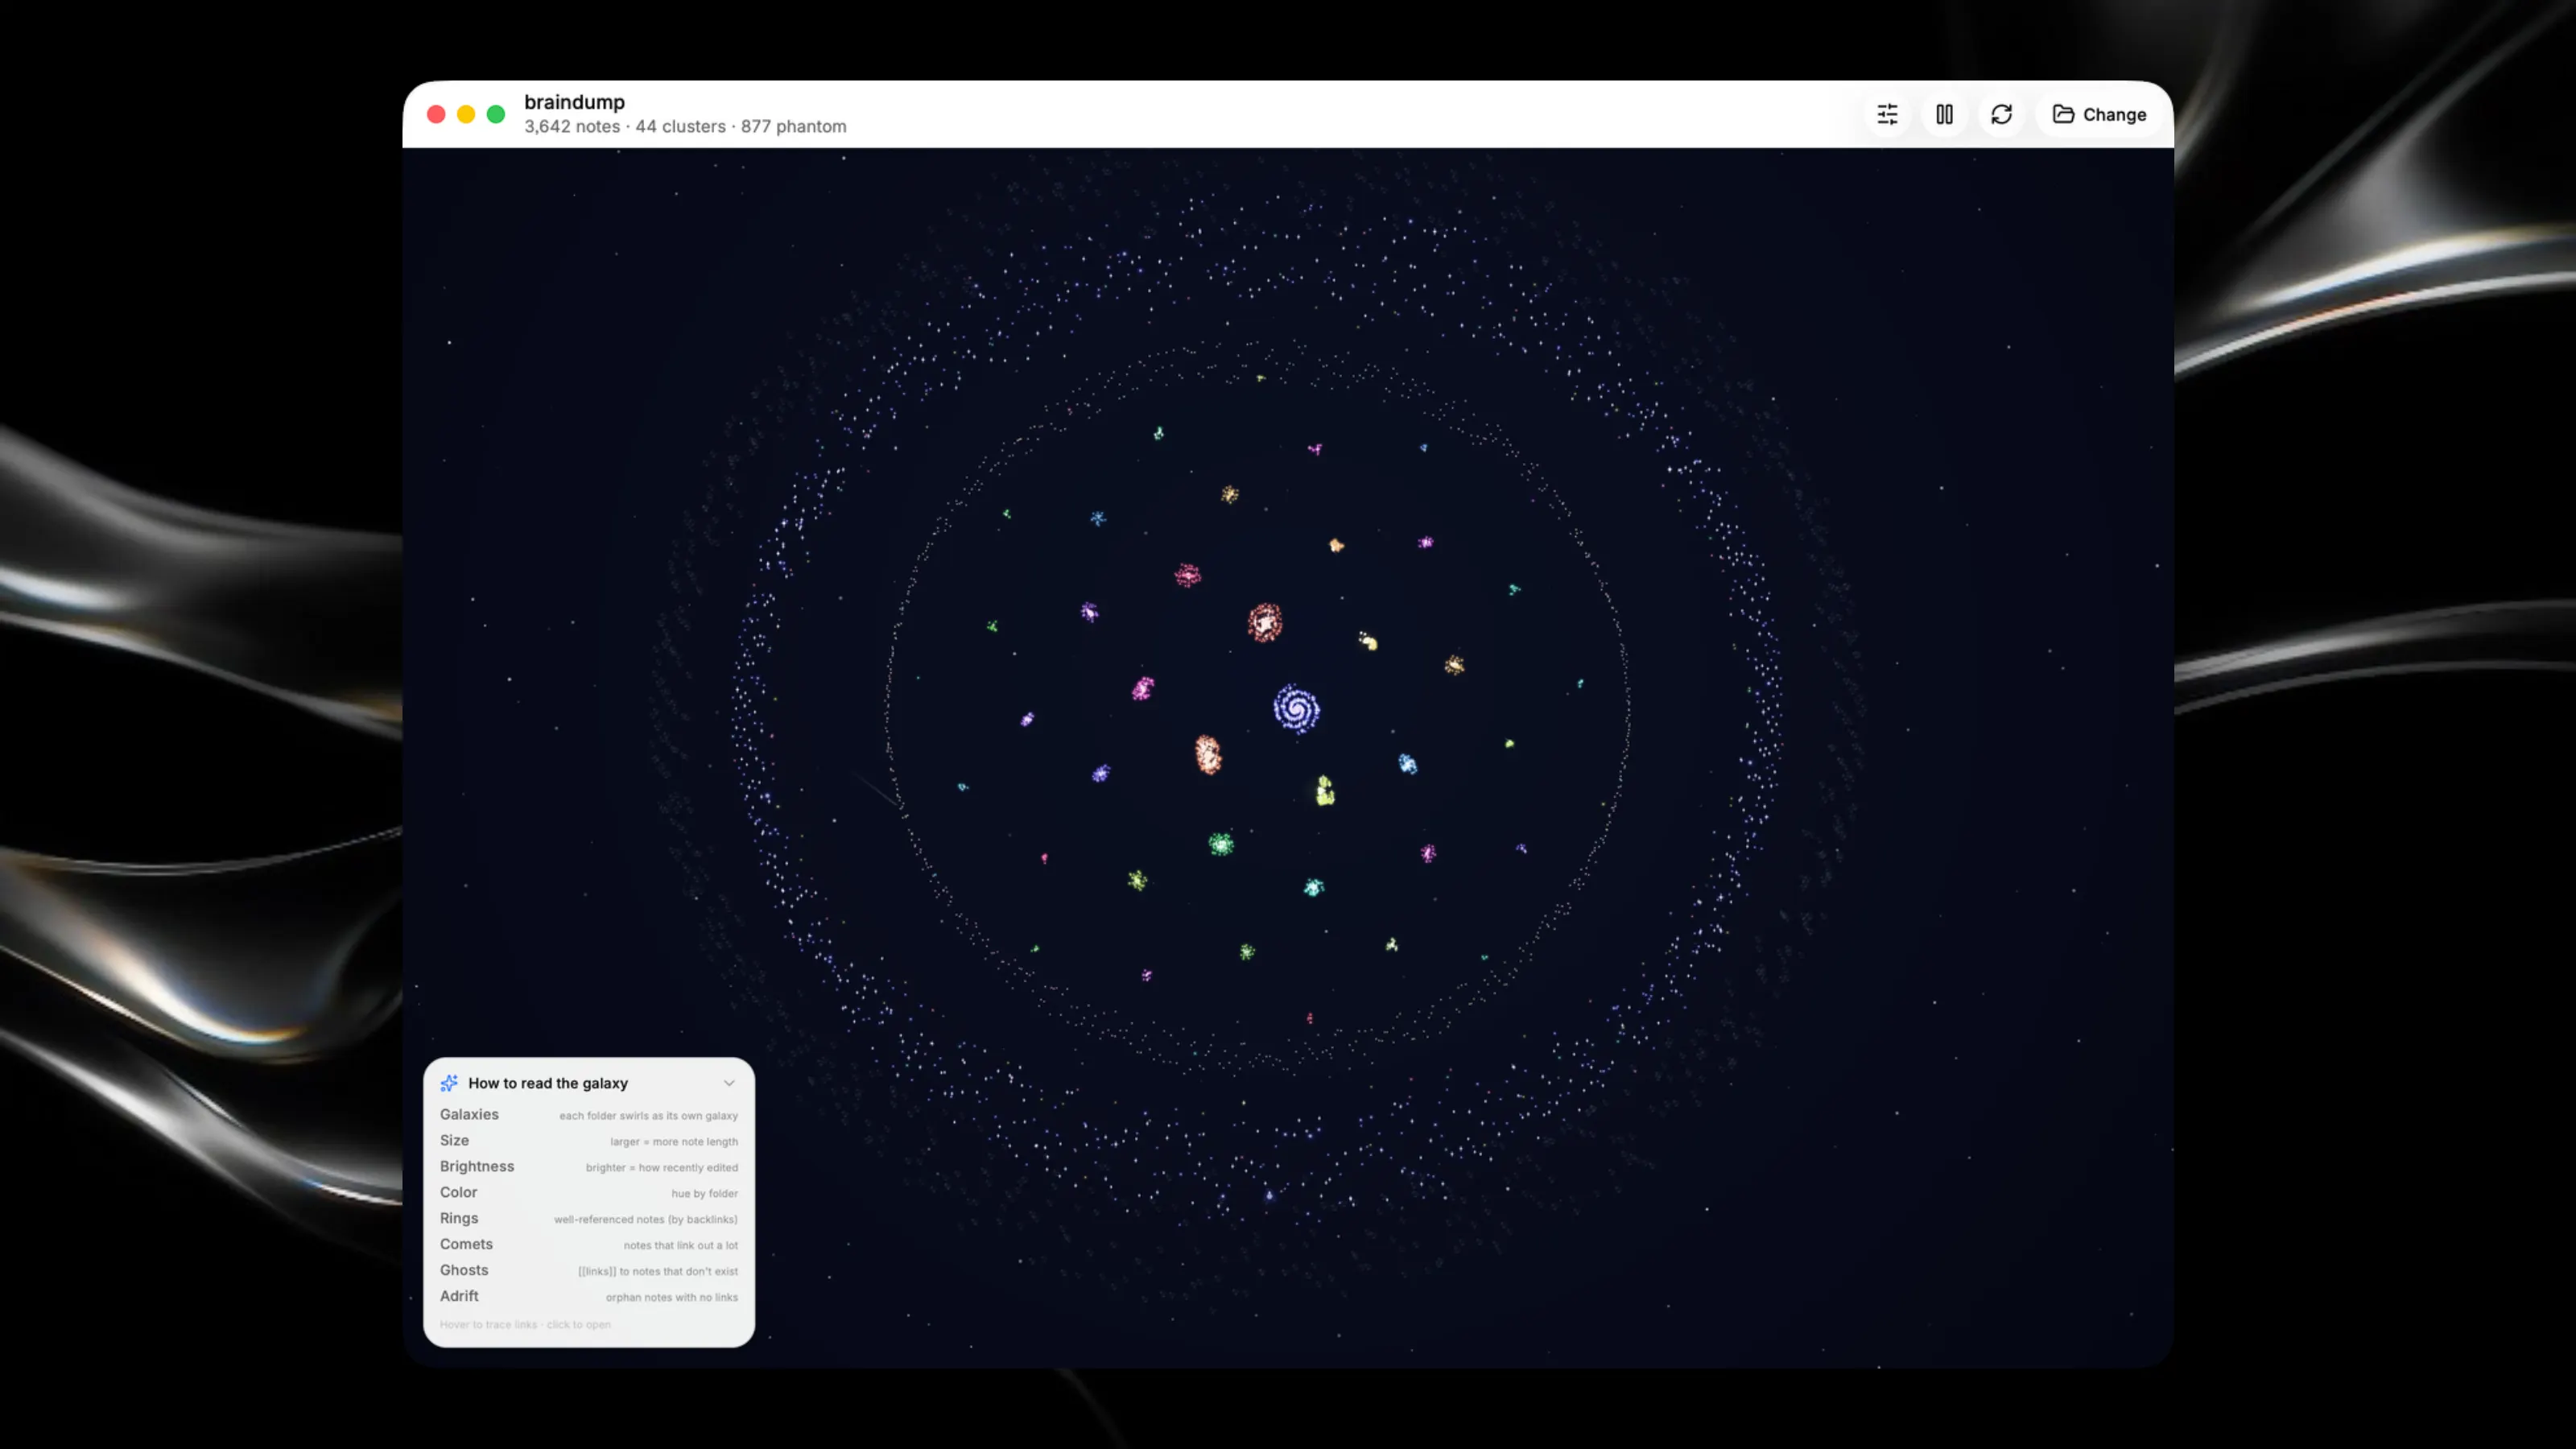This screenshot has height=1449, width=2576.
Task: Click the magenta galaxy left of the spiral
Action: [x=1143, y=688]
